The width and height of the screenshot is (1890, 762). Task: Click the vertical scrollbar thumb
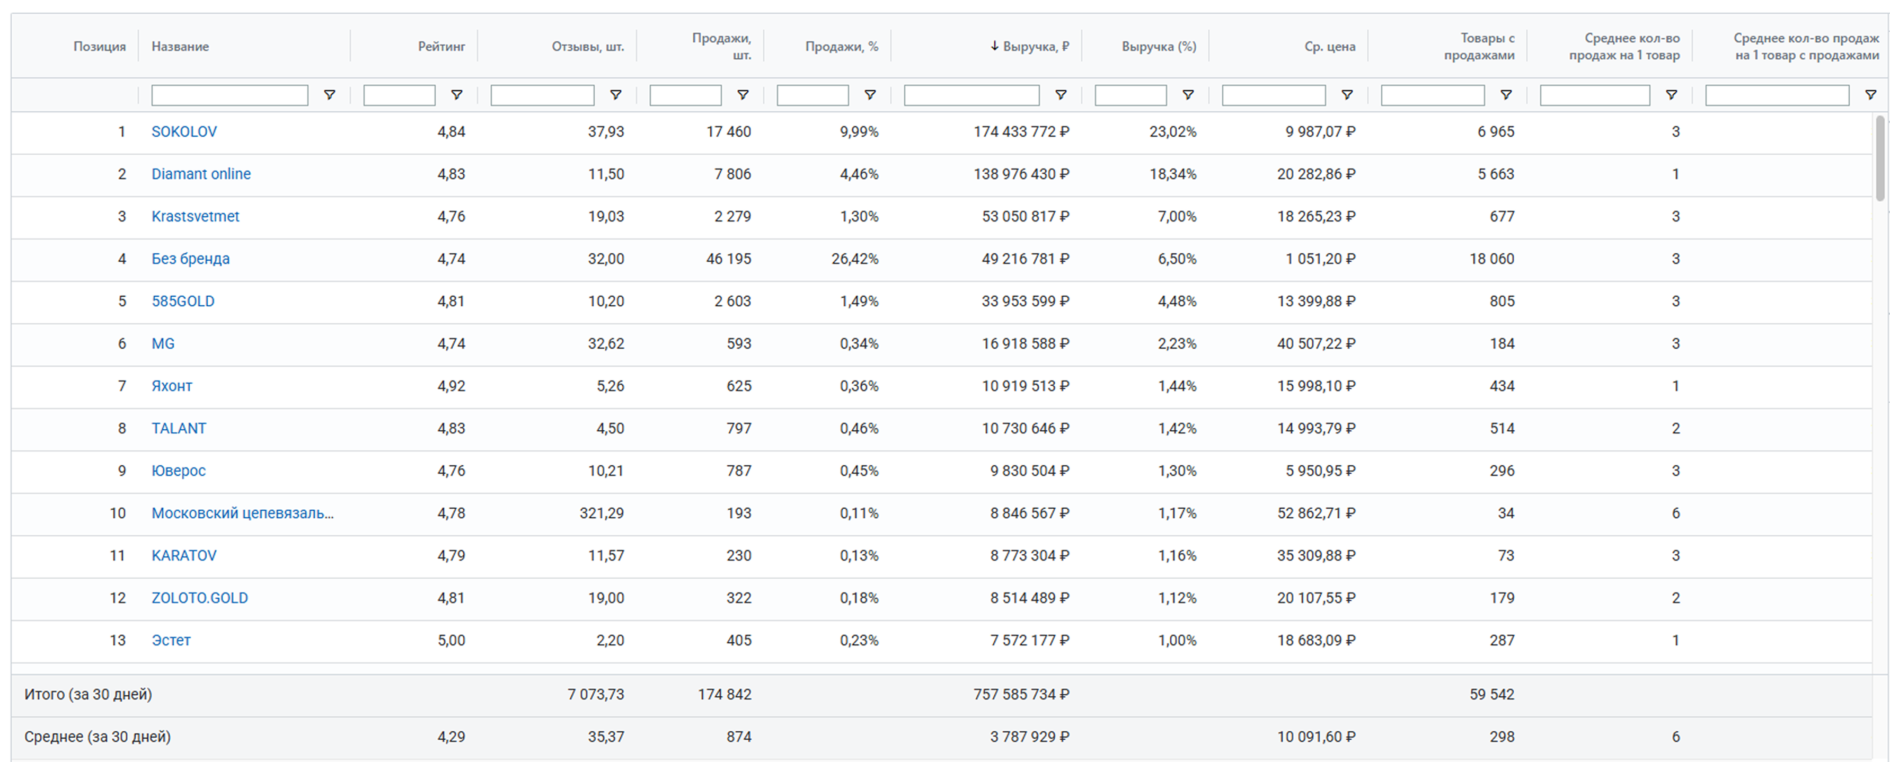[1880, 158]
